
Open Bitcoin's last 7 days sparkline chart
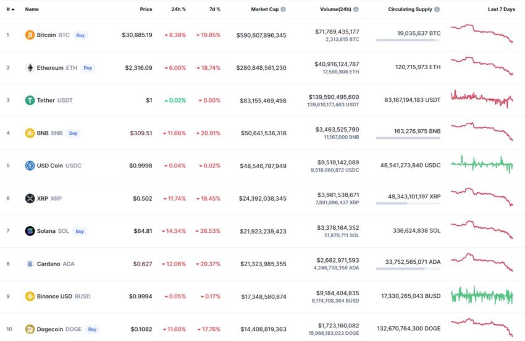click(x=482, y=33)
